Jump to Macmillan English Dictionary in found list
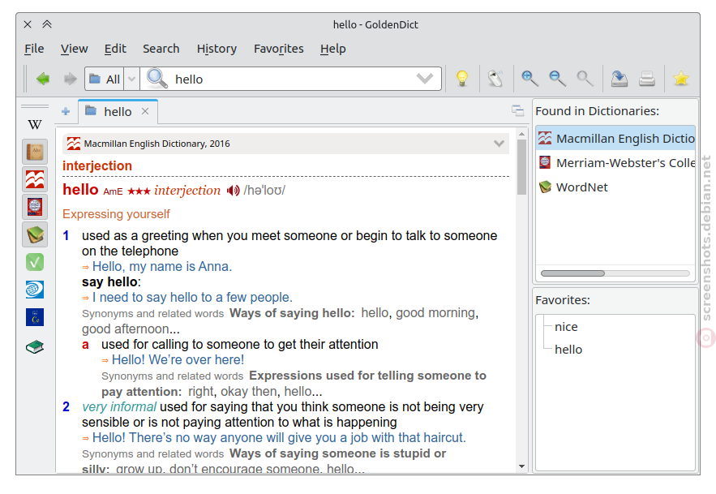The height and width of the screenshot is (494, 716). [615, 138]
